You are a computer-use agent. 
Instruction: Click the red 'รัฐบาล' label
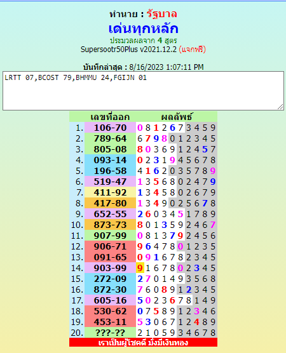click(162, 14)
